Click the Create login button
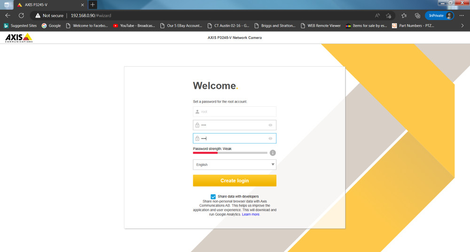Screen dimensions: 470x252 [235, 181]
